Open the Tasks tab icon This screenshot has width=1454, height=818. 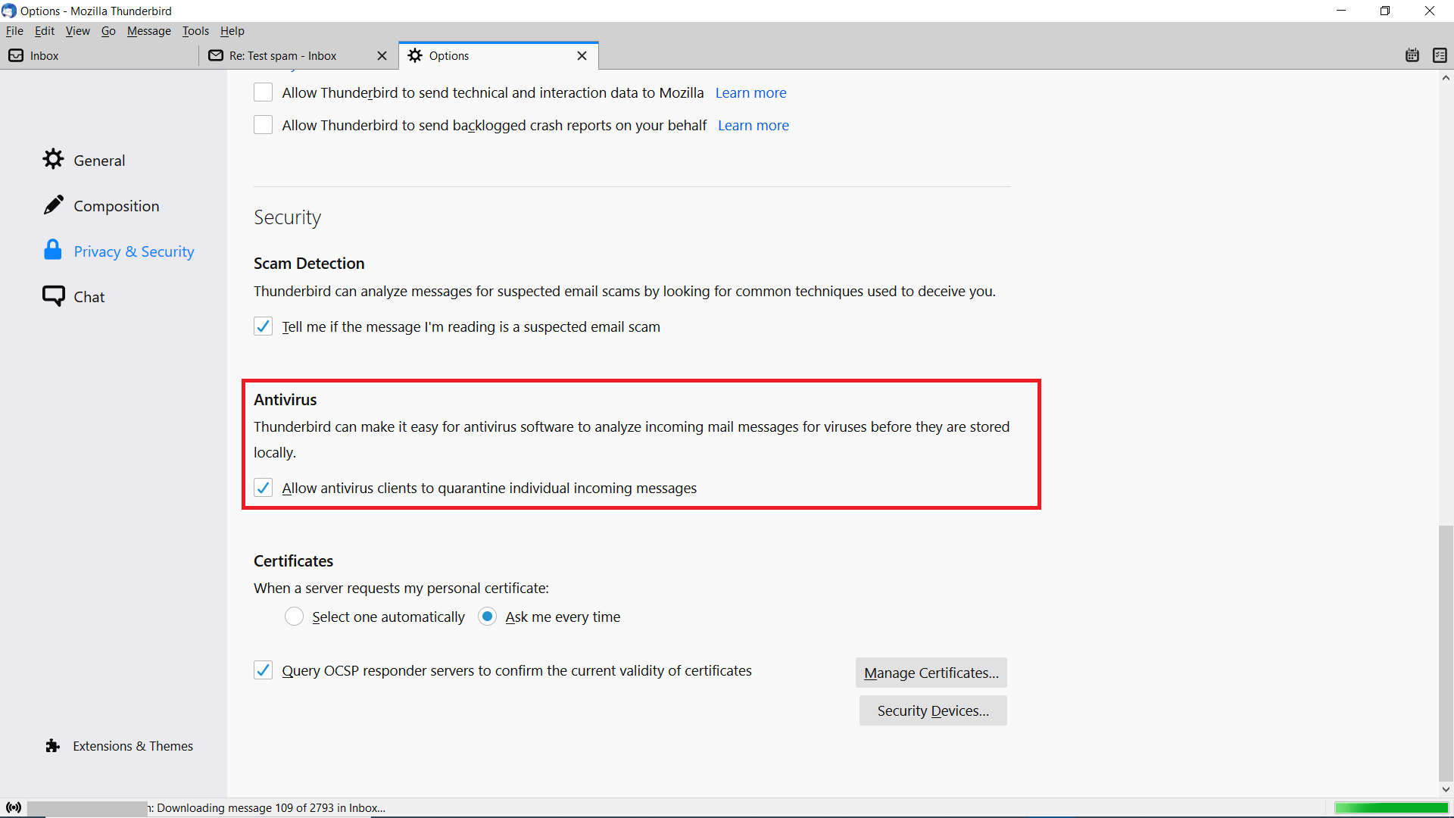click(1440, 55)
